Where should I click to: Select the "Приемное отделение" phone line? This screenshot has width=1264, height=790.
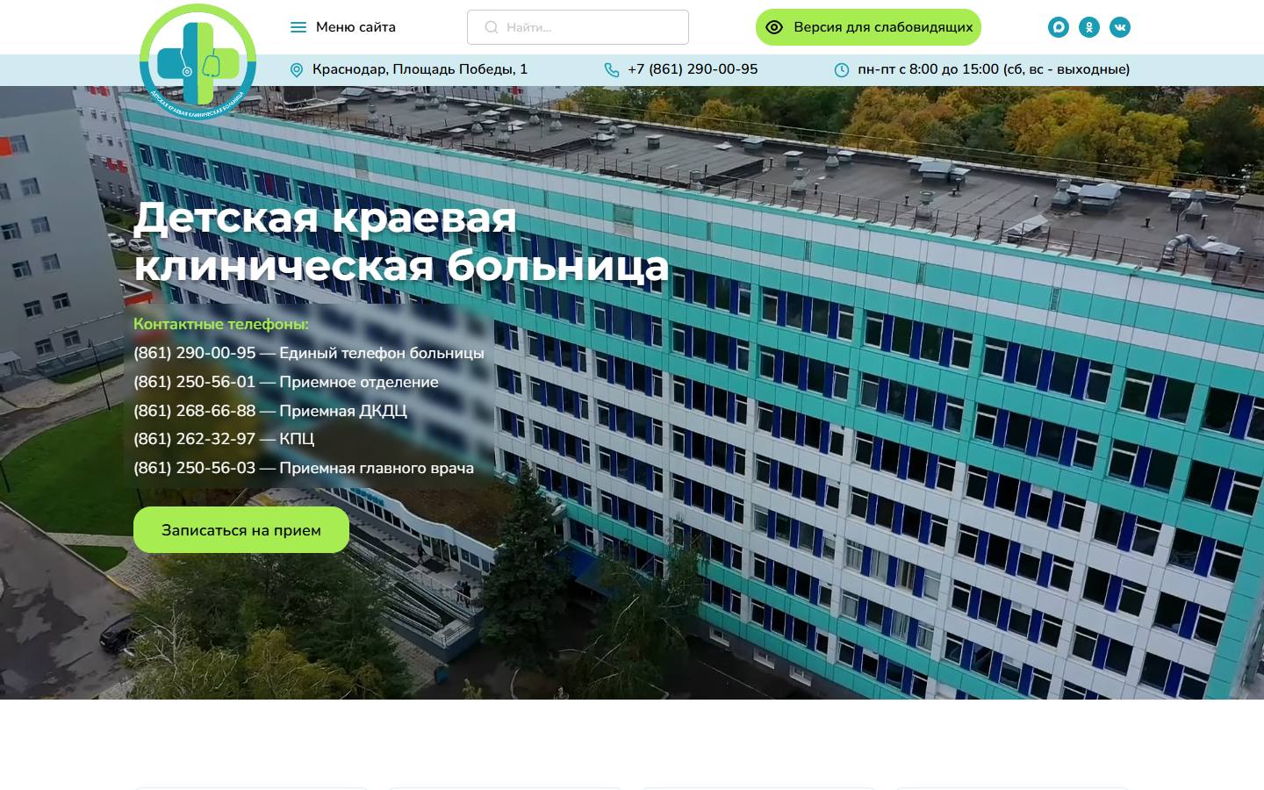286,382
